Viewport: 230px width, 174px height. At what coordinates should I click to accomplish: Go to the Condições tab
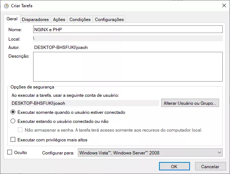(80, 20)
